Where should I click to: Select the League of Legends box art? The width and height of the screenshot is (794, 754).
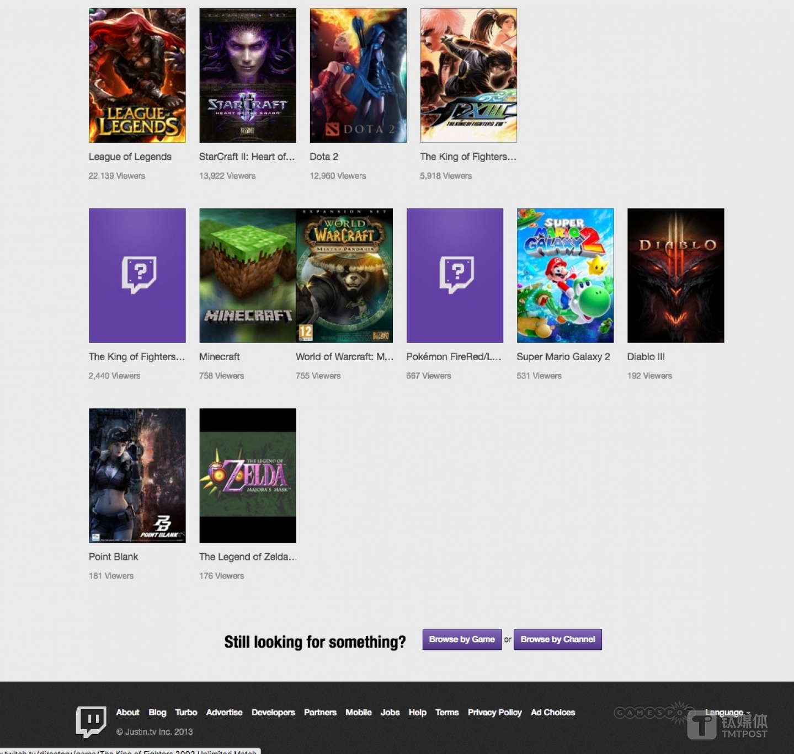click(137, 75)
